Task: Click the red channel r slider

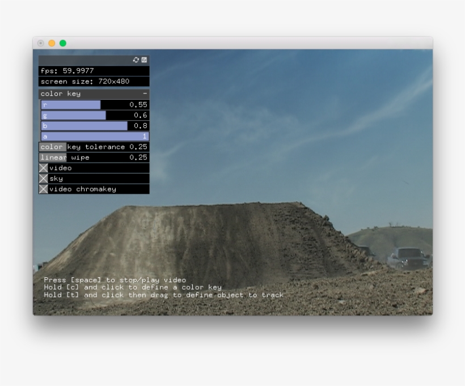Action: point(94,105)
